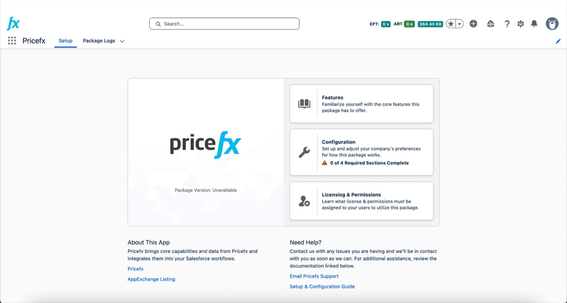Expand the favorites list dropdown arrow
The width and height of the screenshot is (567, 303).
460,24
